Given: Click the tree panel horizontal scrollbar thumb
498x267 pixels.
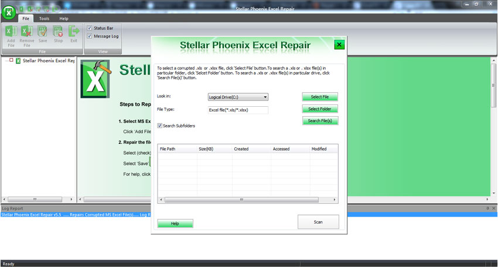Looking at the screenshot, I should [35, 200].
